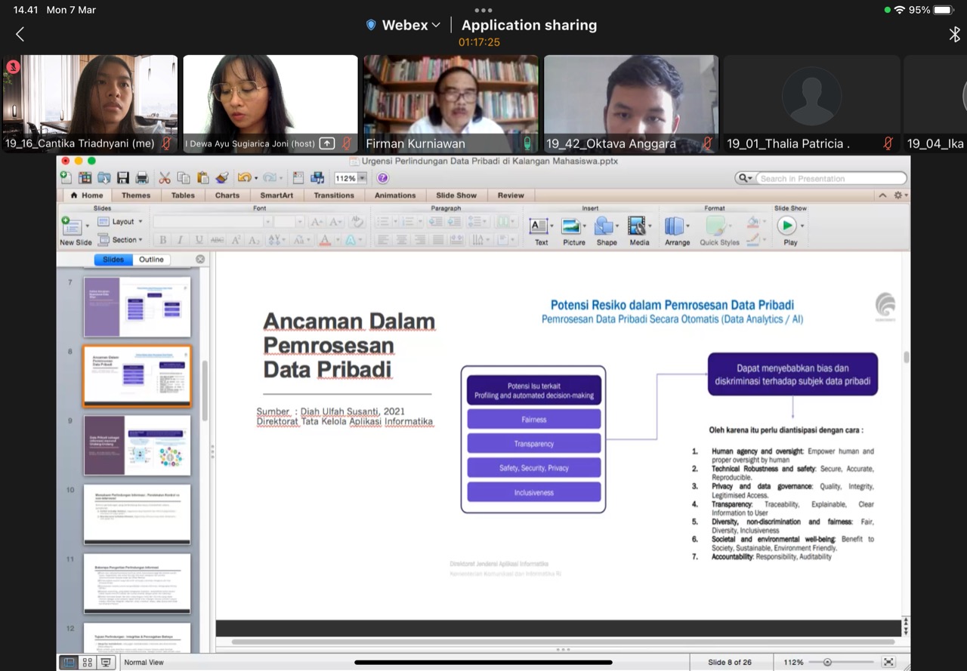The image size is (967, 671).
Task: Select slide 9 thumbnail in pane
Action: 137,445
